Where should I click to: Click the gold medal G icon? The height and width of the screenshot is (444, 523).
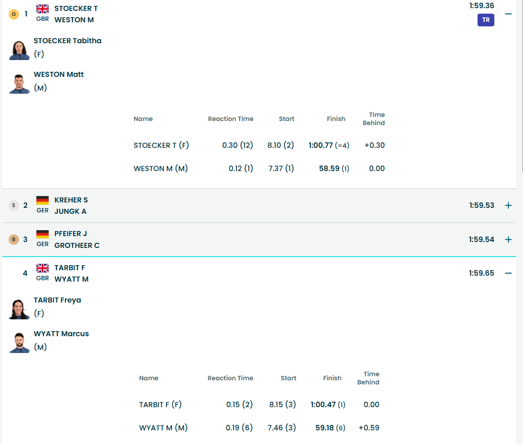pyautogui.click(x=14, y=14)
